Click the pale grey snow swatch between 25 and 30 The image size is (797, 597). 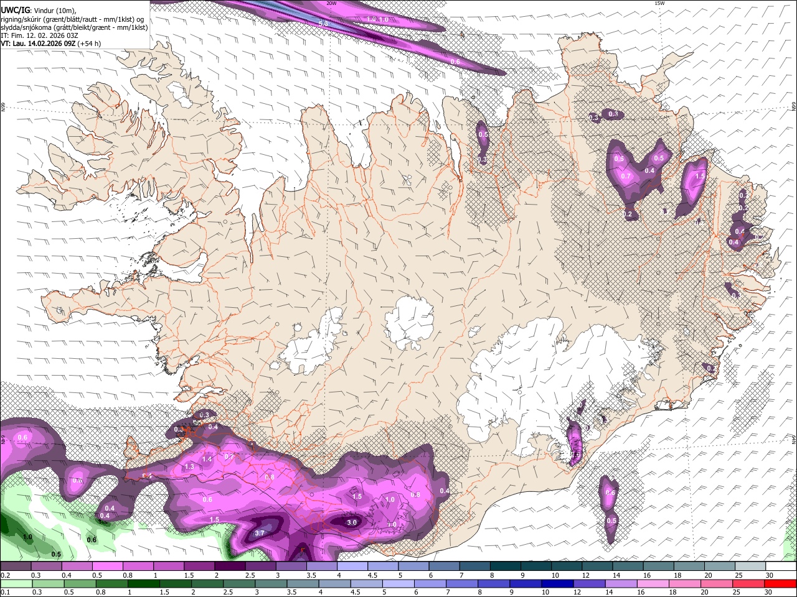click(x=750, y=567)
